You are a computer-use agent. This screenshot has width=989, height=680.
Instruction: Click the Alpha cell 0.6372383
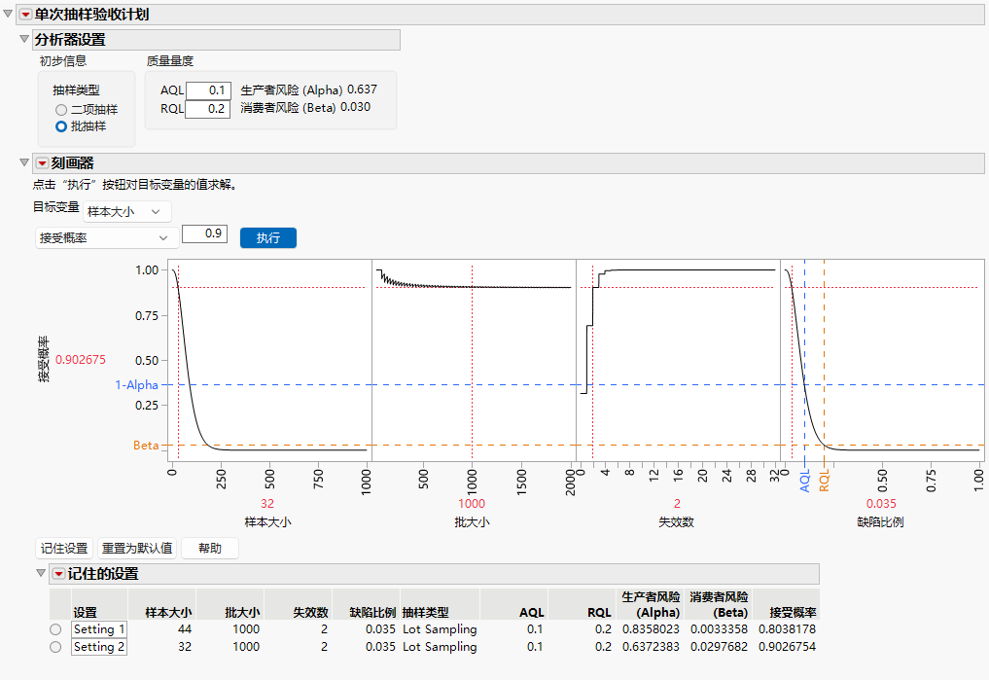[651, 647]
